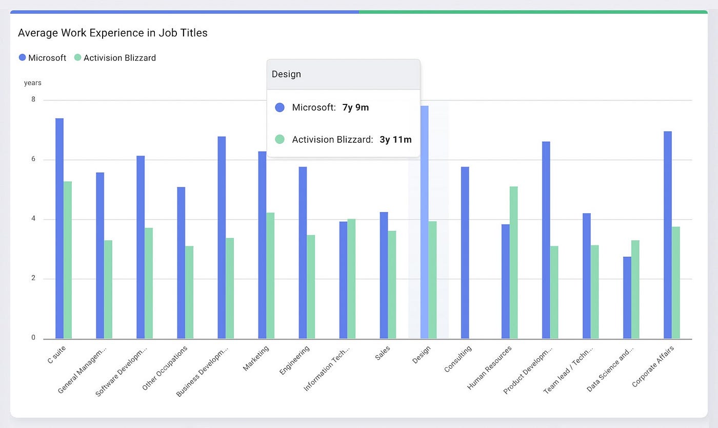Viewport: 718px width, 428px height.
Task: Click the blue Team lead / Techn... bar
Action: [x=586, y=276]
